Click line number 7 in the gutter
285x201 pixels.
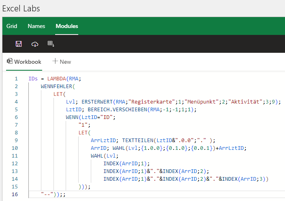[16, 125]
